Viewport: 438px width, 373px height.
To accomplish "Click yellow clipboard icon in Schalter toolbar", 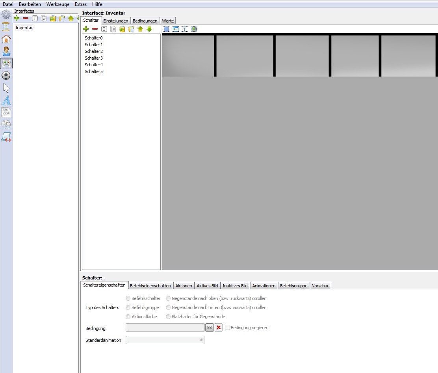I will click(x=122, y=29).
